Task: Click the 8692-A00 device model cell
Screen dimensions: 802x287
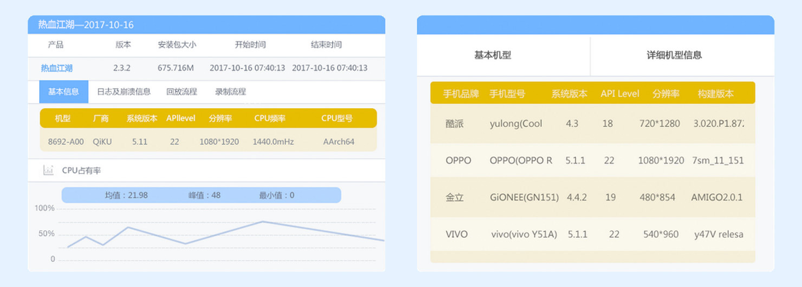Action: (x=66, y=142)
